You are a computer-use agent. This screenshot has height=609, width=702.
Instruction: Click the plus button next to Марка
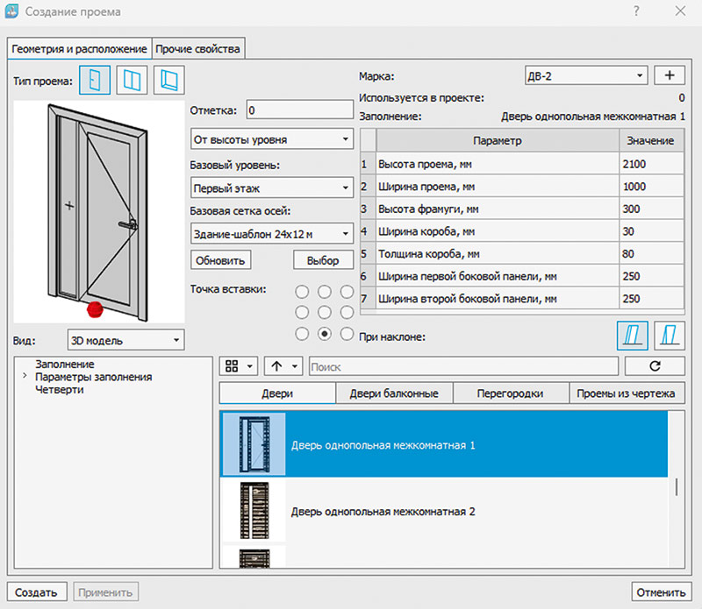(669, 75)
